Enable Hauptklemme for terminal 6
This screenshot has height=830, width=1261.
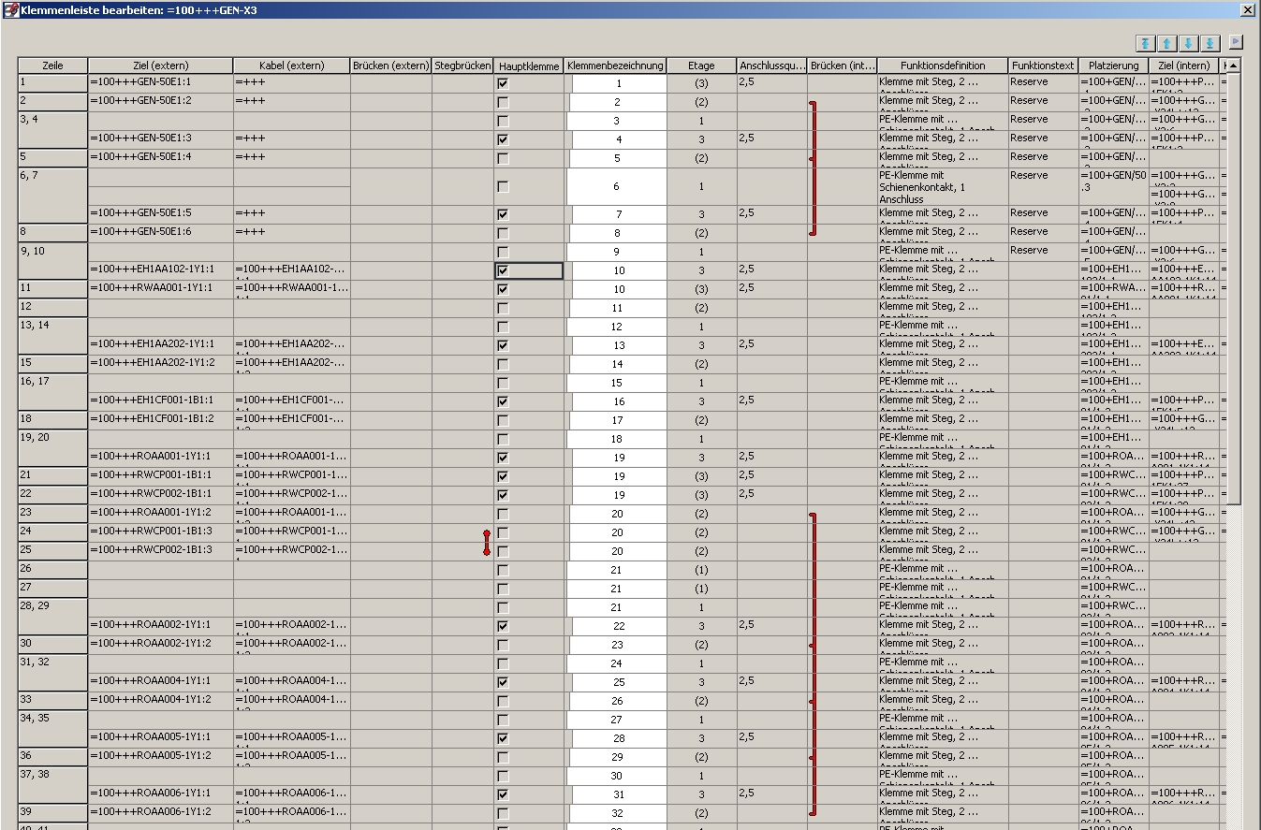click(503, 187)
